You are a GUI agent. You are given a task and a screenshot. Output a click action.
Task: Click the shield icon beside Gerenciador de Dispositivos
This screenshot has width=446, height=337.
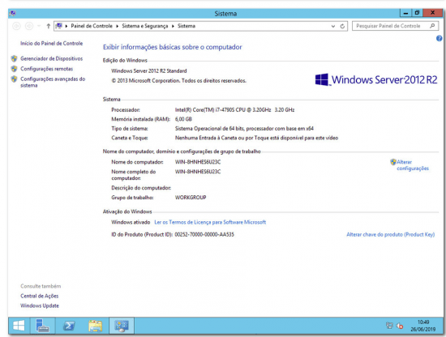[14, 58]
